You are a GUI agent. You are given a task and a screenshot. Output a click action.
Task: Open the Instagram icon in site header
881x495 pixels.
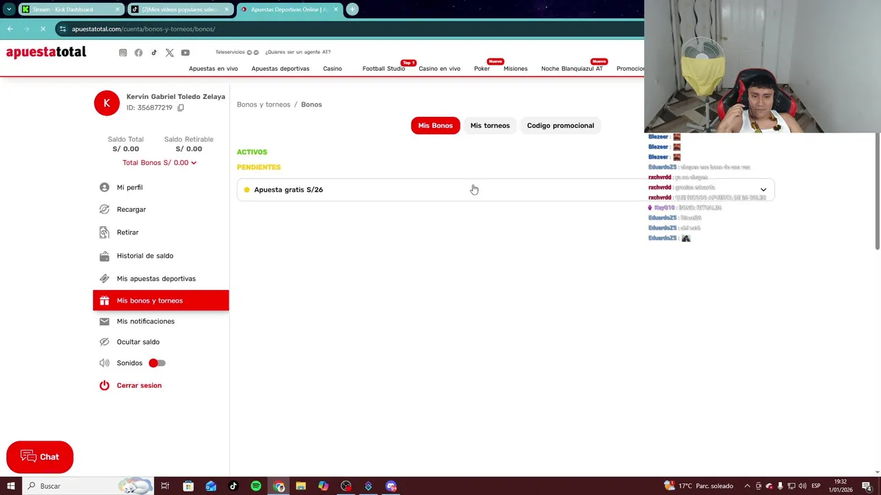coord(123,53)
